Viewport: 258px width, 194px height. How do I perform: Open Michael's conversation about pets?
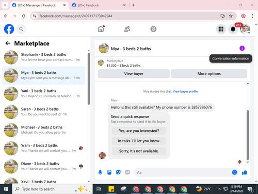pyautogui.click(x=43, y=130)
